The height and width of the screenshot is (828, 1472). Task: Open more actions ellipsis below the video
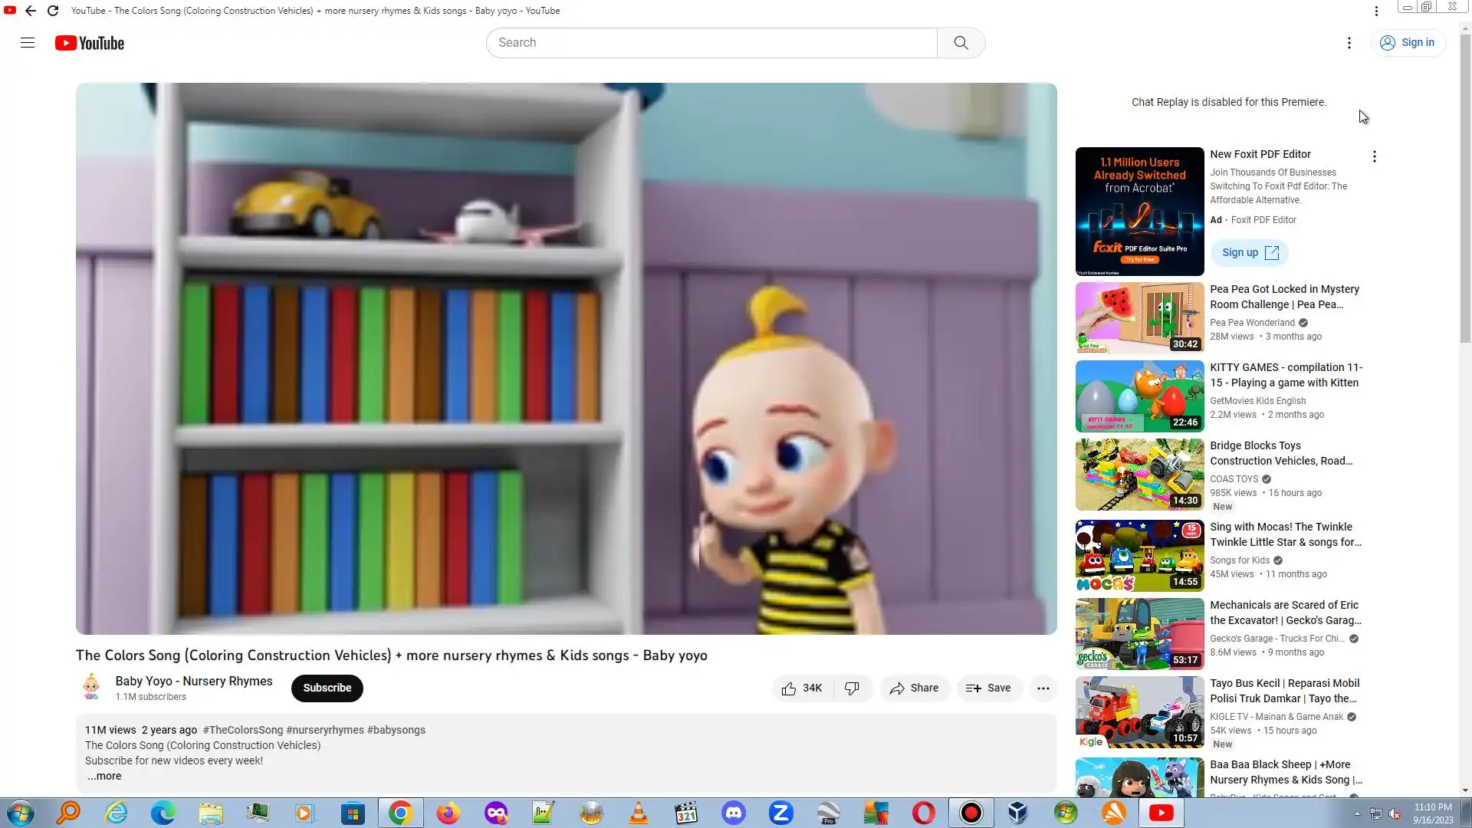click(1043, 688)
